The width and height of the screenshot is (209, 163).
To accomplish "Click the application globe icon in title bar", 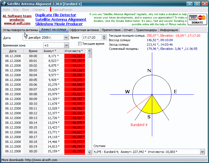I will (x=4, y=3).
